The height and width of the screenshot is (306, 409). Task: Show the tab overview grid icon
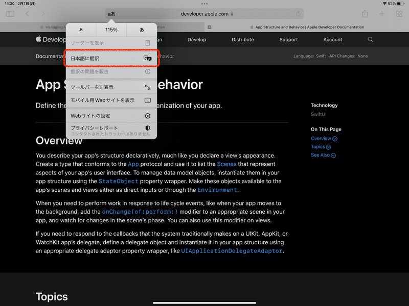(399, 14)
